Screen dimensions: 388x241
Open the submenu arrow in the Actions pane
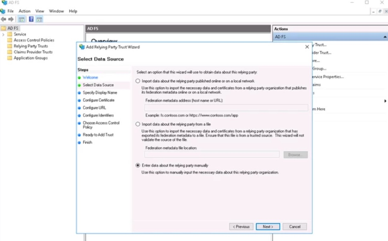(x=385, y=101)
